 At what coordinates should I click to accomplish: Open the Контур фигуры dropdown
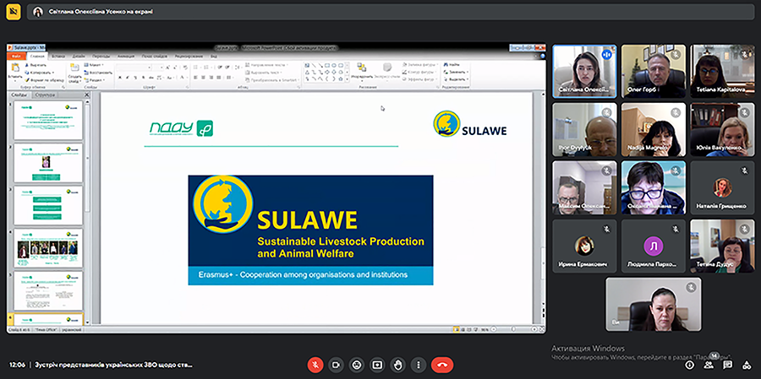419,73
